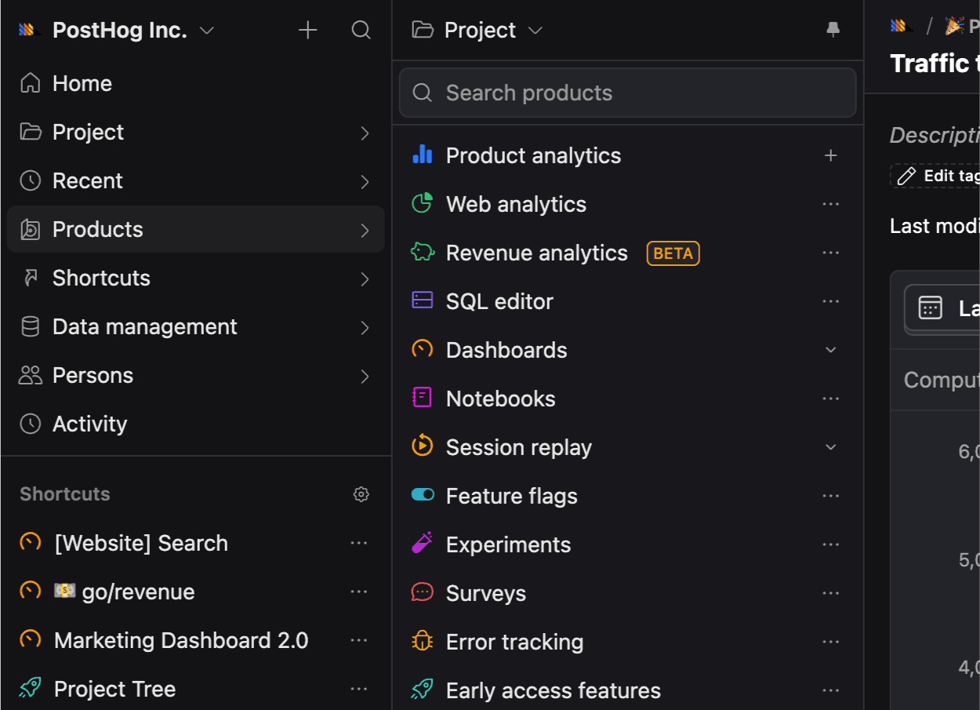Click the Persons people icon
This screenshot has width=980, height=710.
coord(31,375)
